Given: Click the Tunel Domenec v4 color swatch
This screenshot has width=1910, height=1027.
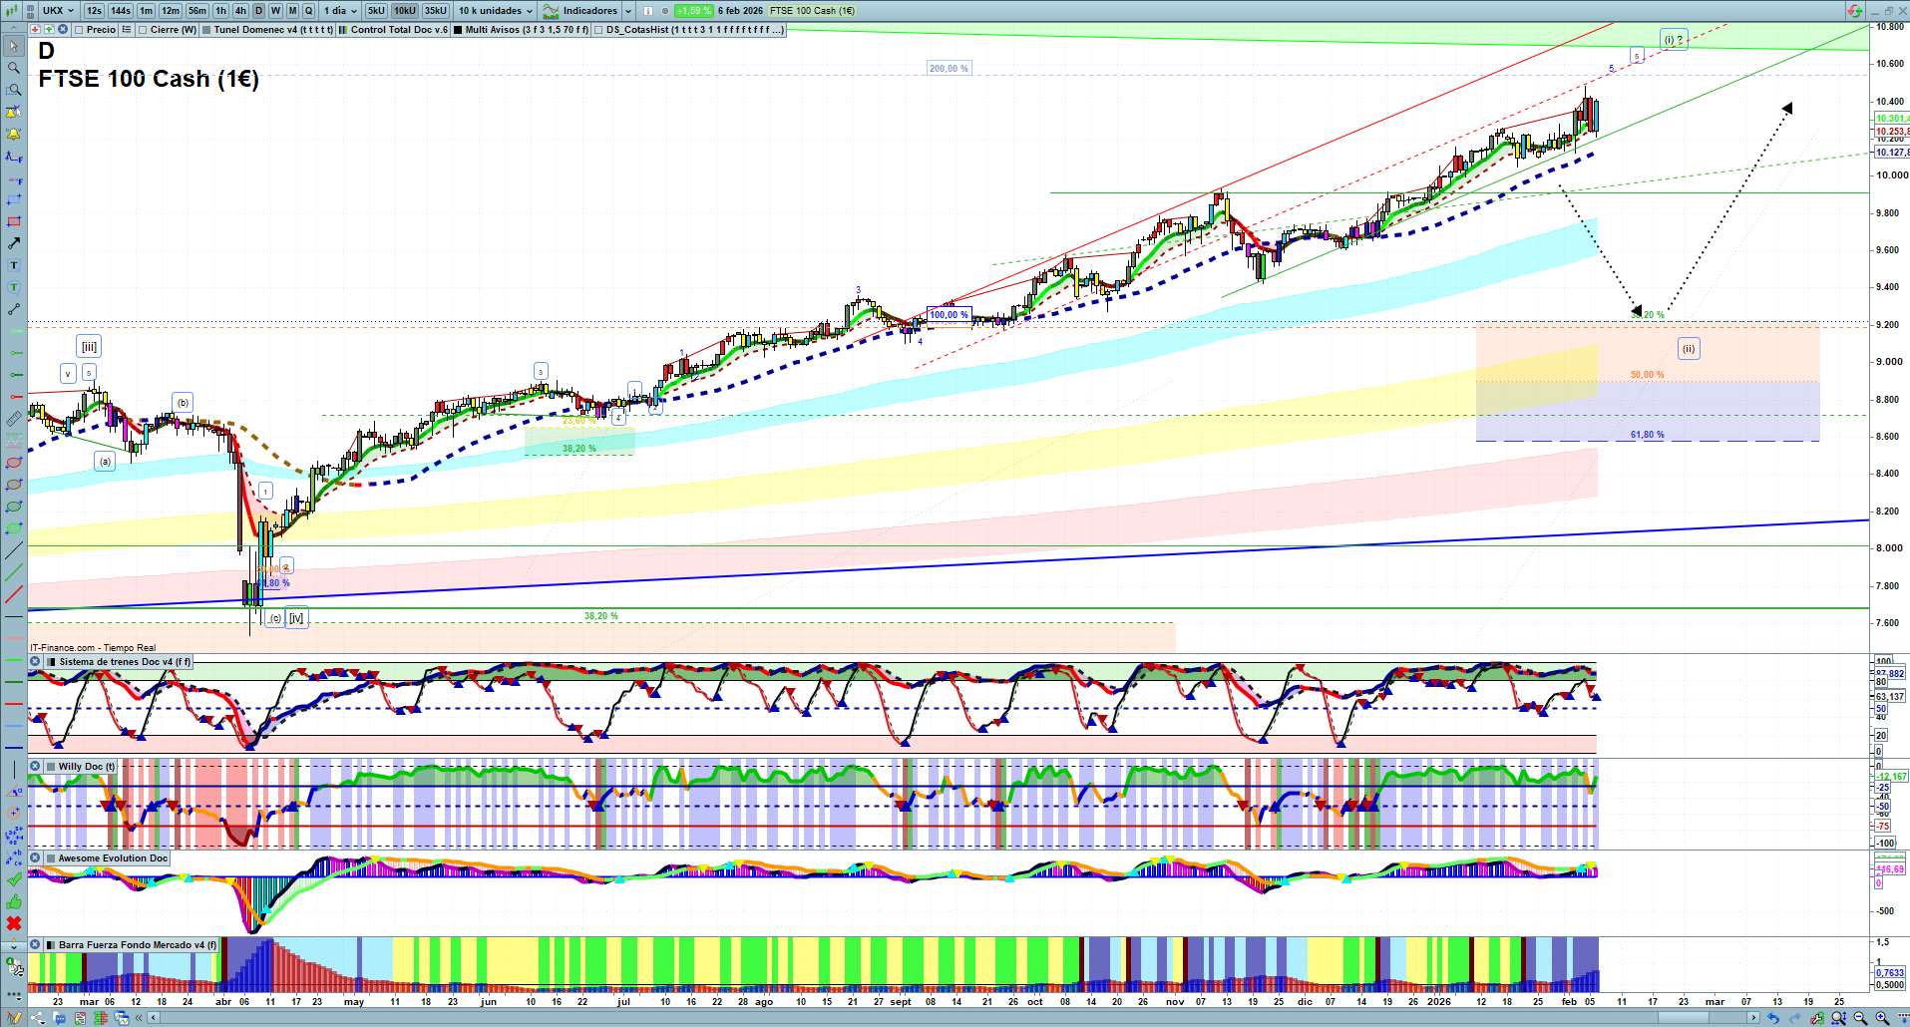Looking at the screenshot, I should 206,30.
